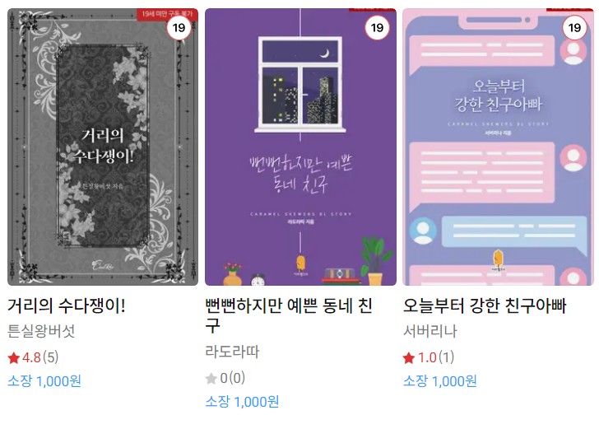599x429 pixels.
Task: Open the 거리의 수다쟁이! title link
Action: click(x=67, y=305)
